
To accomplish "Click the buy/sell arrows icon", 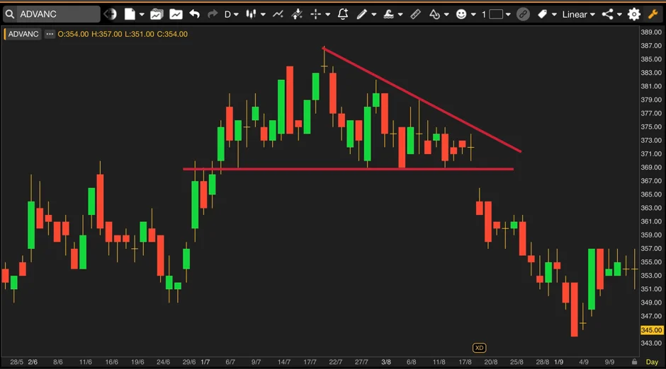I will pyautogui.click(x=297, y=14).
